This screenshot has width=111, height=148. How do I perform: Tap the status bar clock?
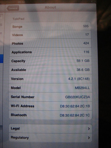coord(21,2)
